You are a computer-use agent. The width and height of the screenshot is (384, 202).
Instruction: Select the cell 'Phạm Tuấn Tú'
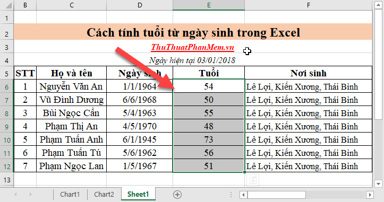tap(72, 152)
